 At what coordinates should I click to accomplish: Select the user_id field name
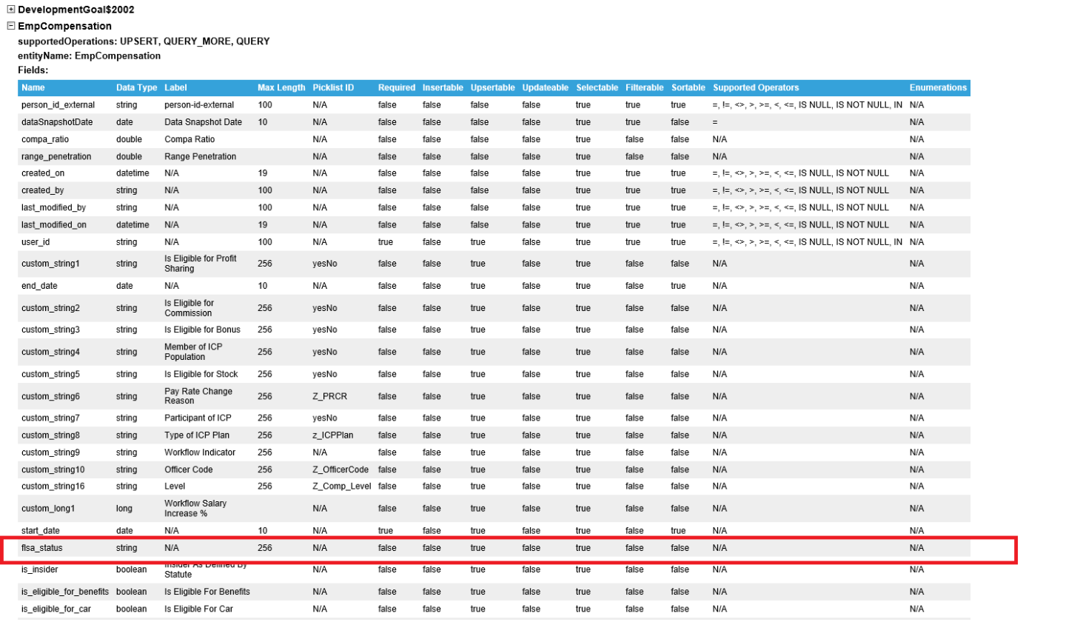coord(36,242)
